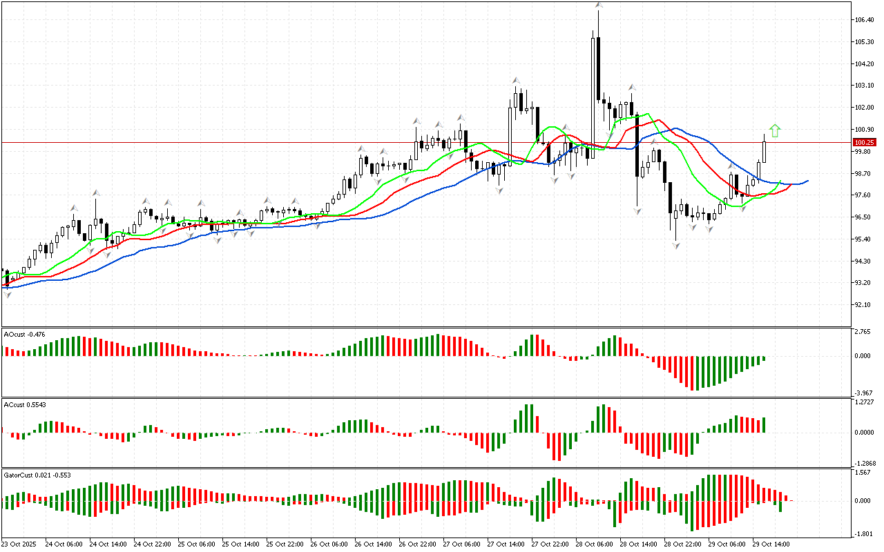Click the up fractal arrow above the highest peak
Image resolution: width=884 pixels, height=552 pixels.
(599, 6)
